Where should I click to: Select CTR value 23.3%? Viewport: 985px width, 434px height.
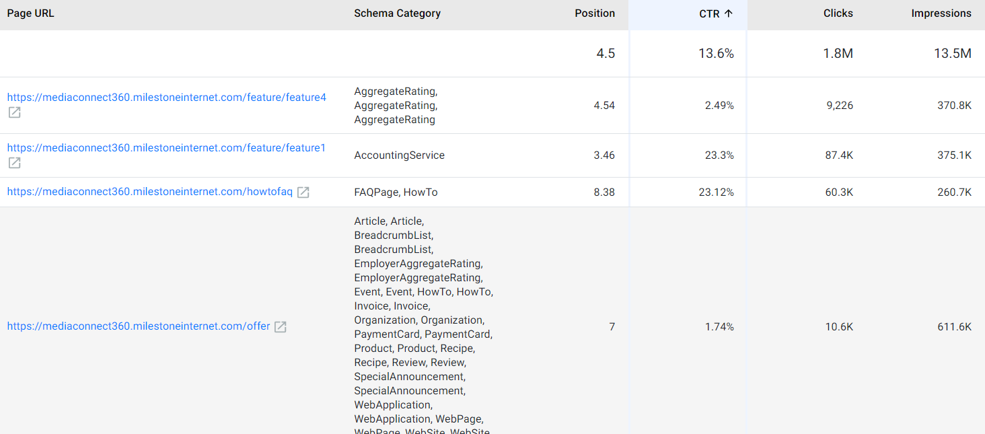click(719, 155)
